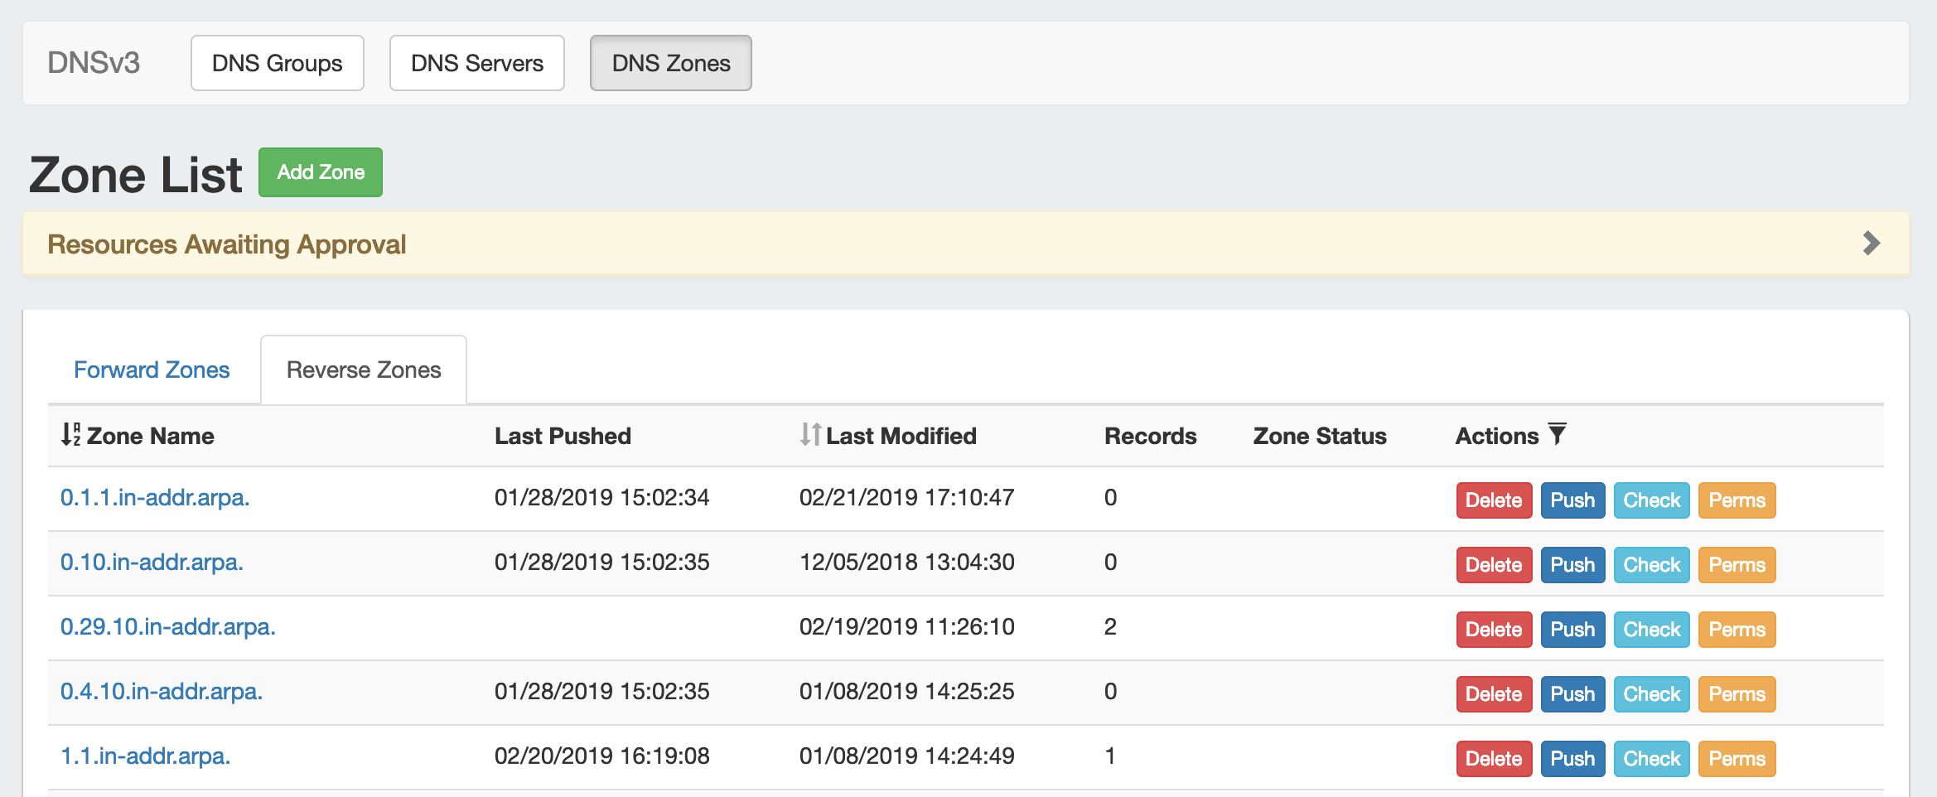Select the DNS Zones nav button
Image resolution: width=1937 pixels, height=797 pixels.
tap(670, 63)
